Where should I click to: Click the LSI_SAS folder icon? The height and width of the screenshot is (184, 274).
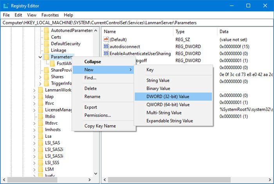tap(40, 143)
